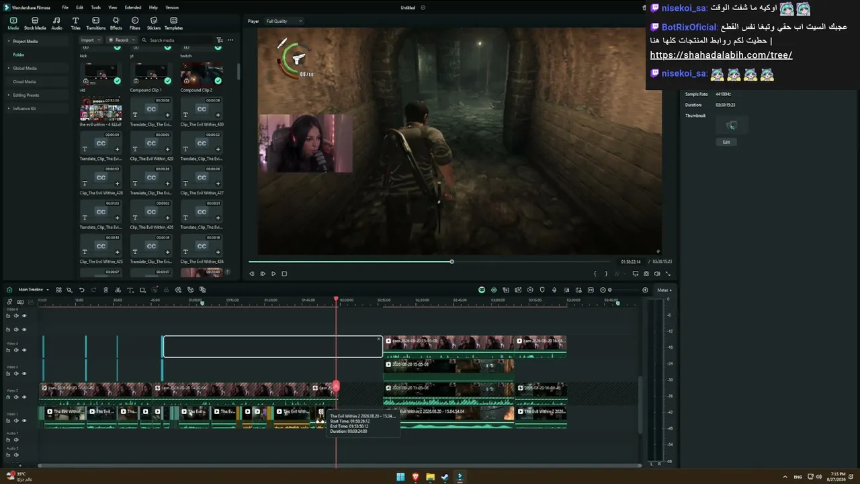Viewport: 860px width, 484px height.
Task: Open the Tools menu
Action: coord(96,7)
